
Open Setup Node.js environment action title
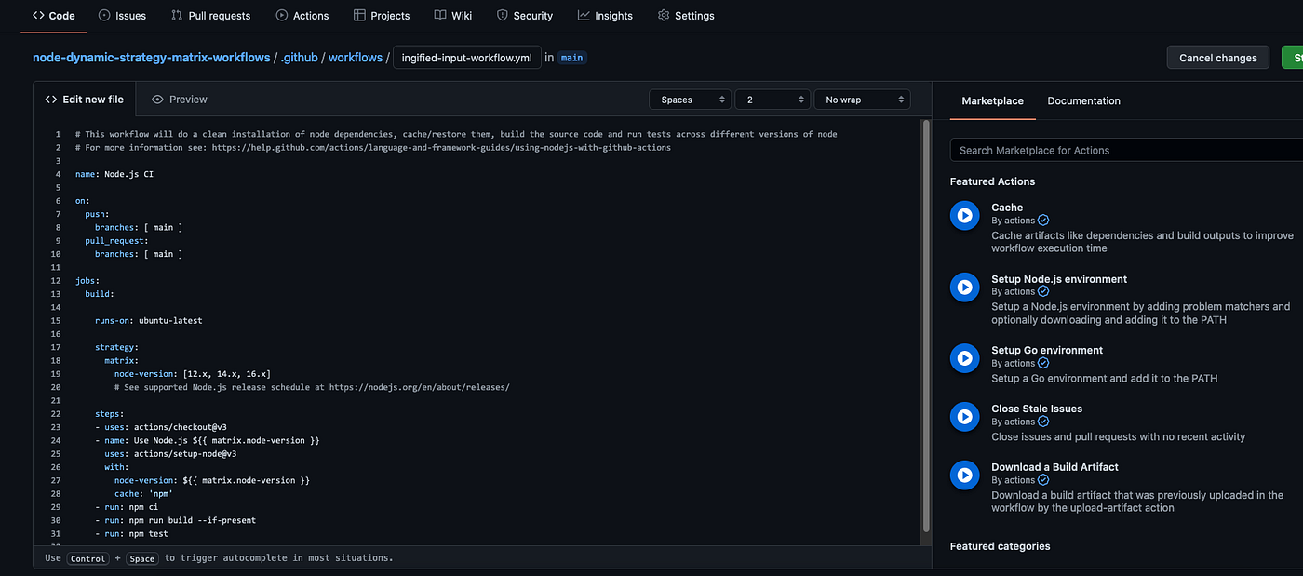(1059, 279)
